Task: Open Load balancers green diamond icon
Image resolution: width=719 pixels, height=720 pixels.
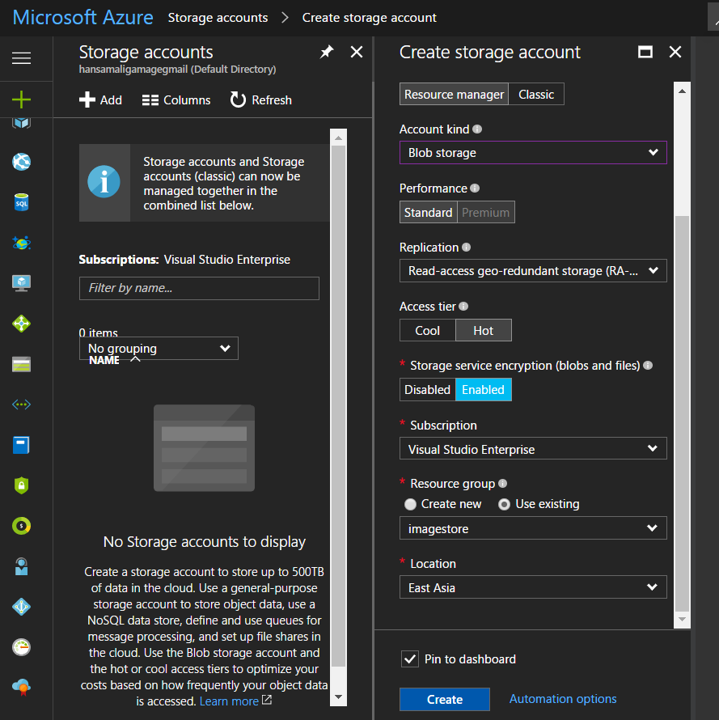Action: click(22, 324)
